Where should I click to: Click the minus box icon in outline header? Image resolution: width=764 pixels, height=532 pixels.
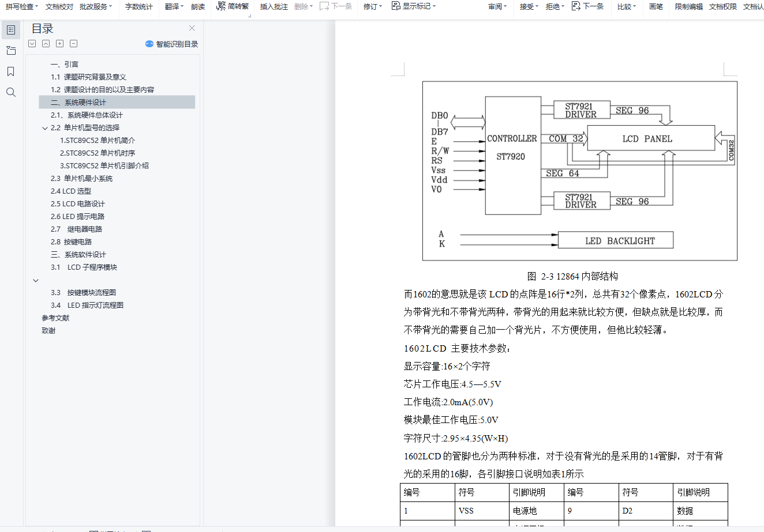pos(74,44)
